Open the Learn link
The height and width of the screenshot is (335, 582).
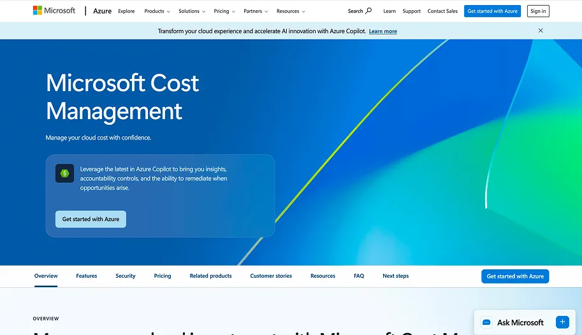389,11
